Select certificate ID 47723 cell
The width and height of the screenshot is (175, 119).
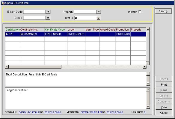(12, 34)
